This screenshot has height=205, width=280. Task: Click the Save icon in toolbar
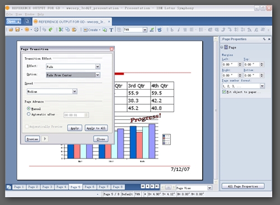17,30
